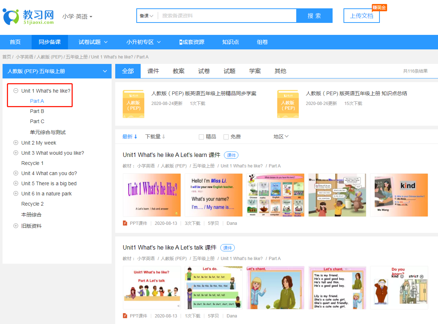Switch to the 课件 tab
Image resolution: width=438 pixels, height=324 pixels.
(153, 71)
